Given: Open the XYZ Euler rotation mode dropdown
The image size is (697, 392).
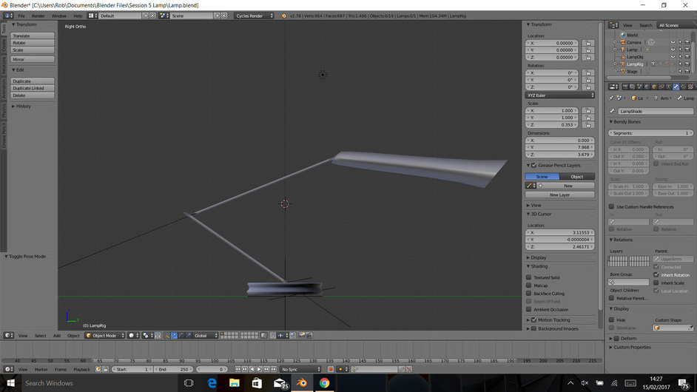Looking at the screenshot, I should click(x=559, y=95).
